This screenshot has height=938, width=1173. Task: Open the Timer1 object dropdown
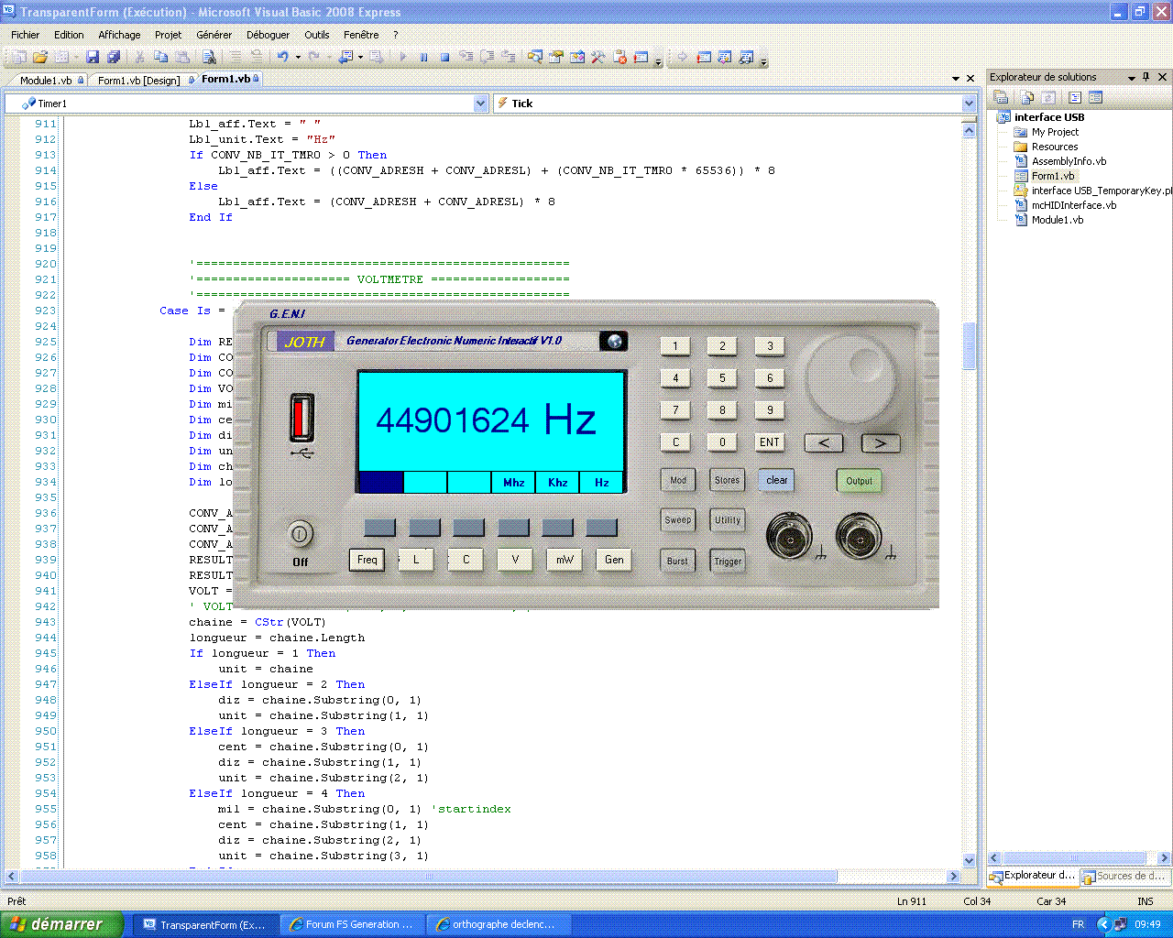coord(480,104)
